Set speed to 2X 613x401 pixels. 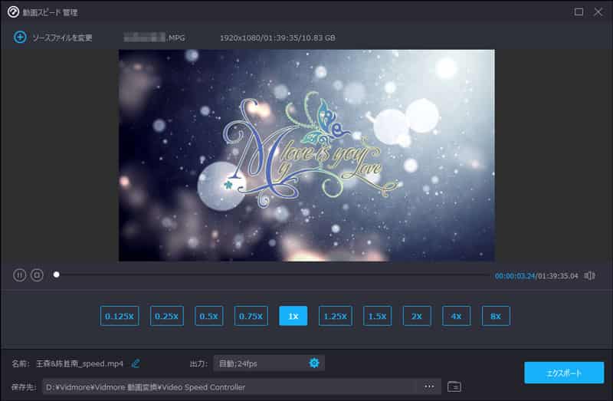coord(417,316)
